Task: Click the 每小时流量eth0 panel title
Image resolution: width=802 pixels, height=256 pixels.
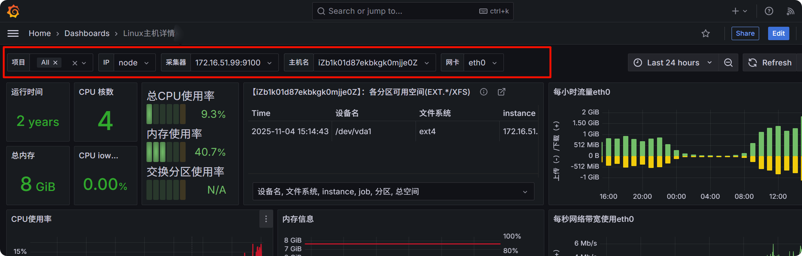Action: [x=582, y=92]
